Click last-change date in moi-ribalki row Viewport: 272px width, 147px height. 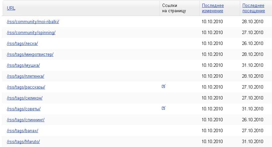pyautogui.click(x=212, y=22)
